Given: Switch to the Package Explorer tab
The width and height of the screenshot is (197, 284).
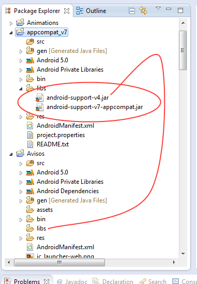Looking at the screenshot, I should (x=37, y=11).
